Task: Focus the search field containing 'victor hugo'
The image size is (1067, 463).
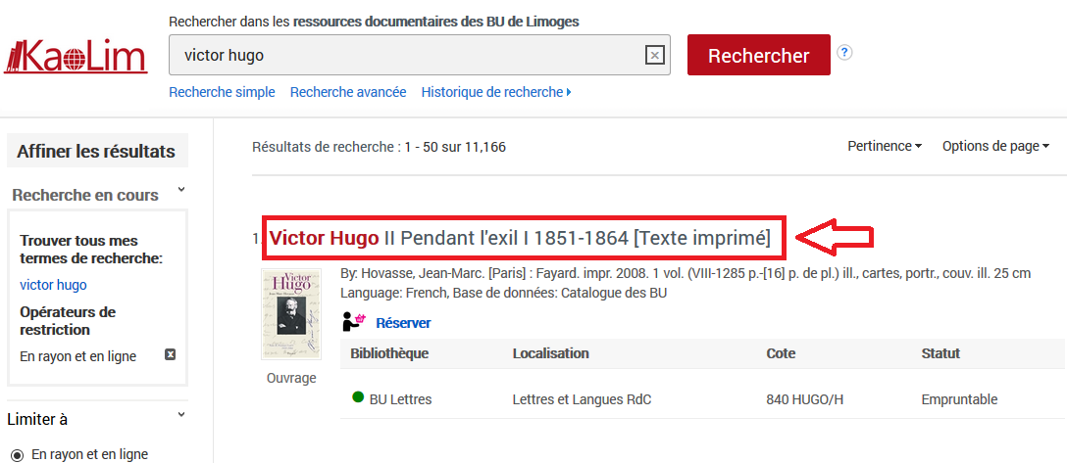Action: 402,56
